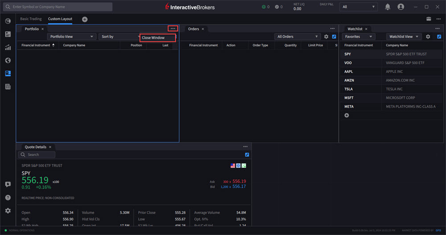Open the All accounts dropdown in header

(358, 7)
